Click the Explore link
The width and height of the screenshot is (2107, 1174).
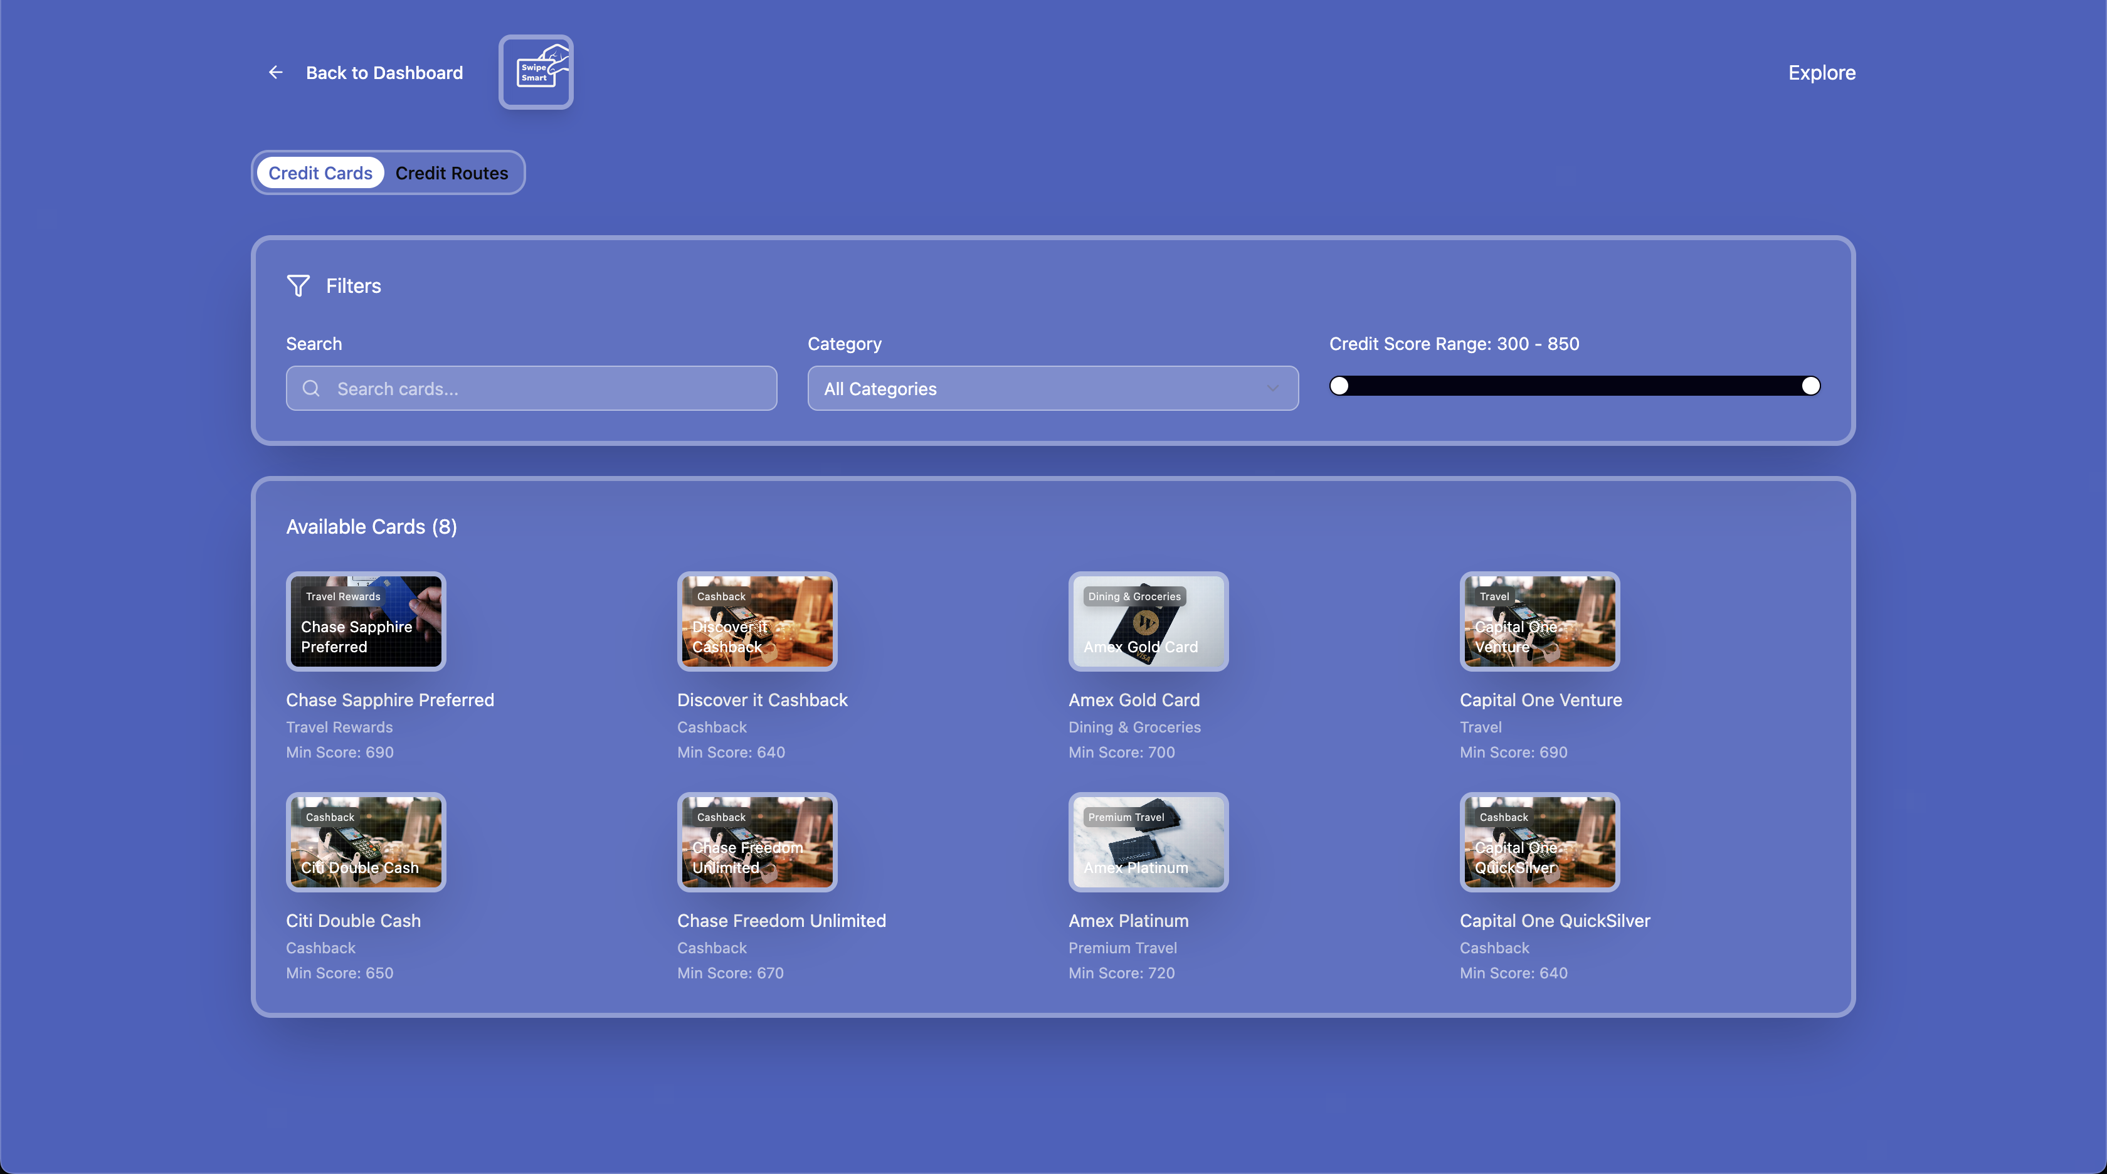coord(1822,73)
